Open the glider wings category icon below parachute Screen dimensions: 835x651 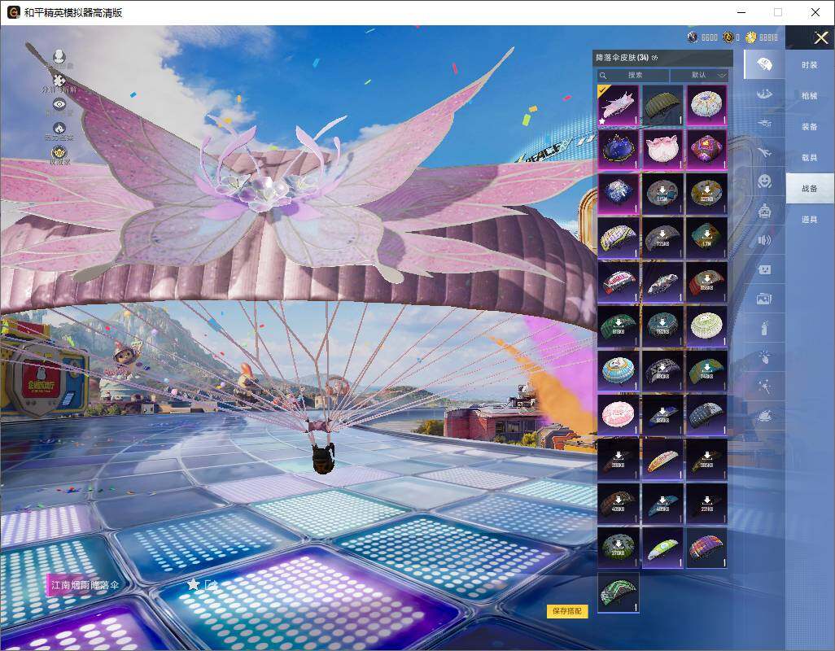pos(764,94)
